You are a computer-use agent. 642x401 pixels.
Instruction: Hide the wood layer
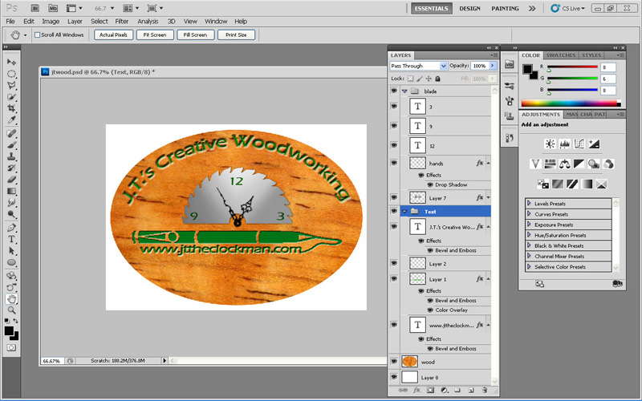click(394, 363)
